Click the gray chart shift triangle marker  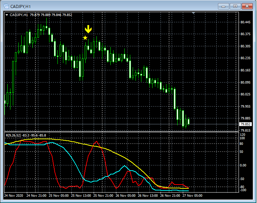194,14
